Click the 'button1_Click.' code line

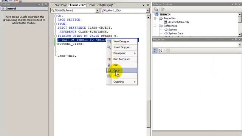[x=71, y=44]
